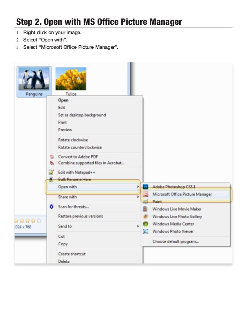The width and height of the screenshot is (247, 320).
Task: Select the Tulips image thumbnail
Action: (x=71, y=79)
